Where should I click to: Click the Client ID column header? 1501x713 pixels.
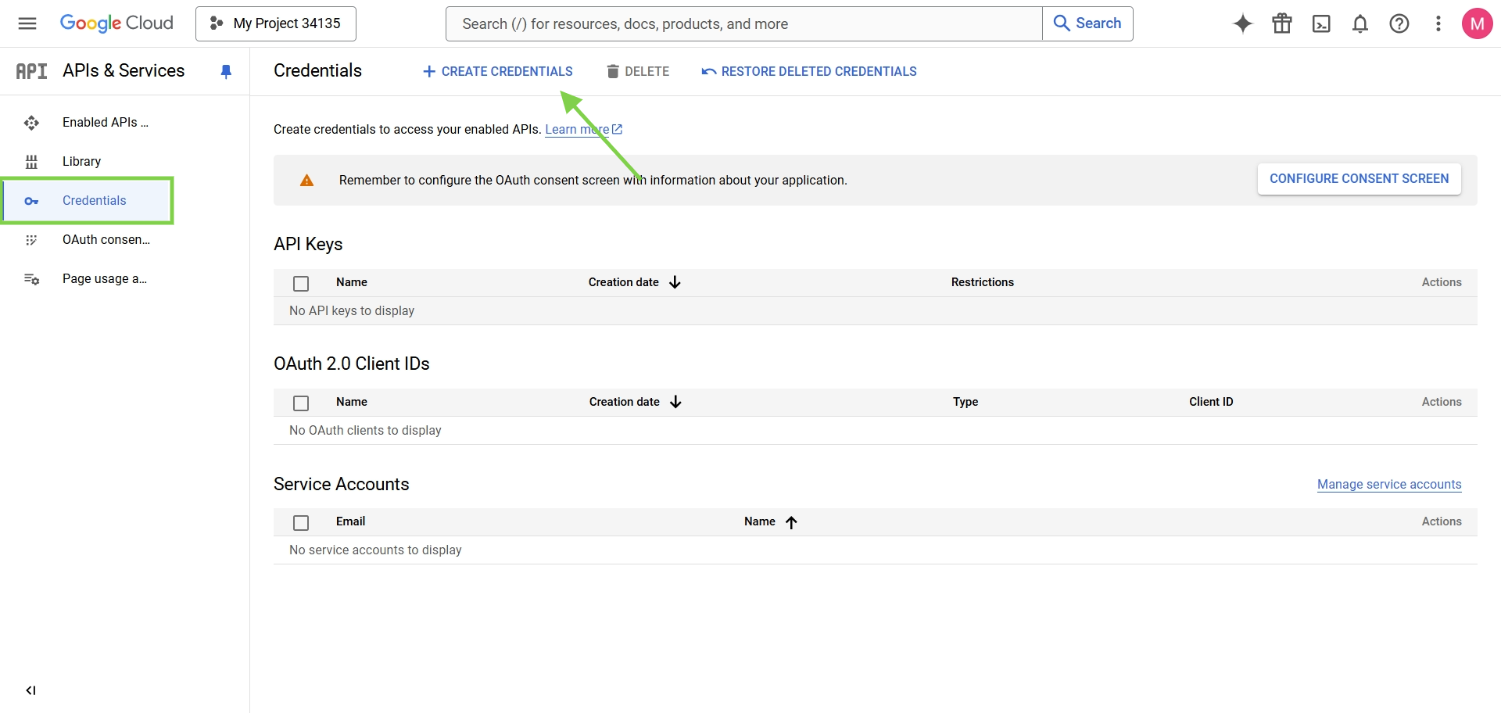click(x=1211, y=402)
